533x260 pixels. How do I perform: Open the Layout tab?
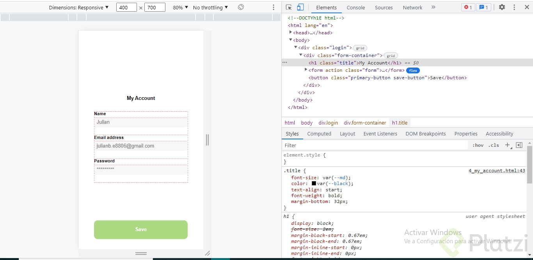347,134
